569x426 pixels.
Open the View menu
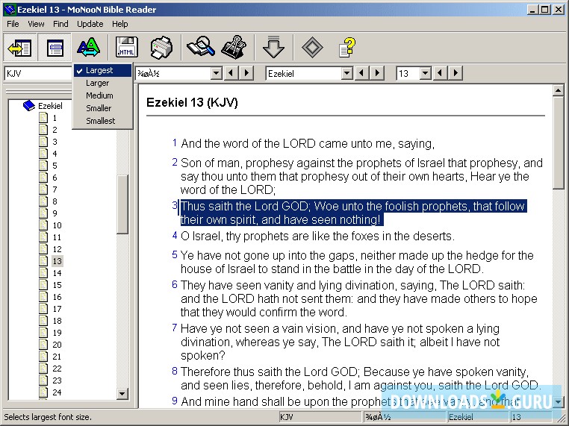(x=36, y=24)
